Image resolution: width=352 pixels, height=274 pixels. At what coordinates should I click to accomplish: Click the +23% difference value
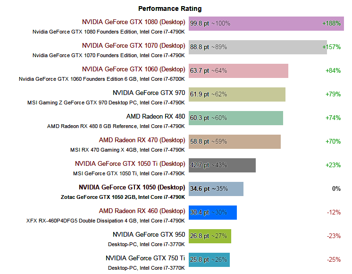click(x=333, y=165)
